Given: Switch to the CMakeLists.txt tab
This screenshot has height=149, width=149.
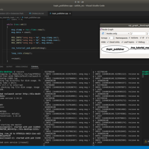Looking at the screenshot, I should 36,13.
